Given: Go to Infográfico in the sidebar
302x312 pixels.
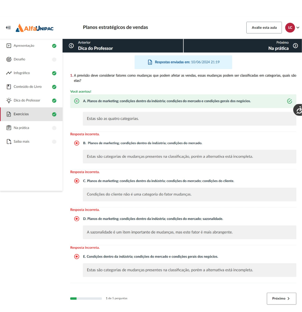Looking at the screenshot, I should coord(22,73).
